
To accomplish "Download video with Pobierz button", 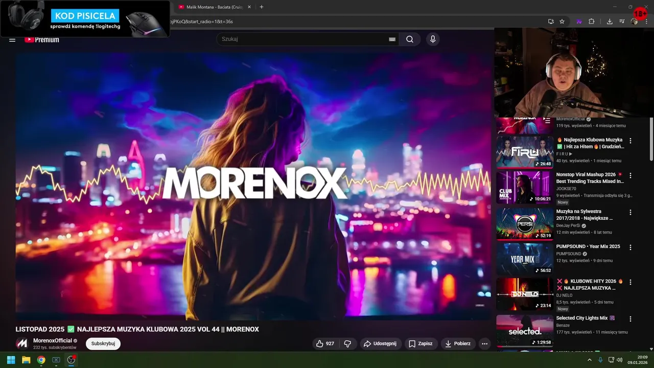I will 458,343.
